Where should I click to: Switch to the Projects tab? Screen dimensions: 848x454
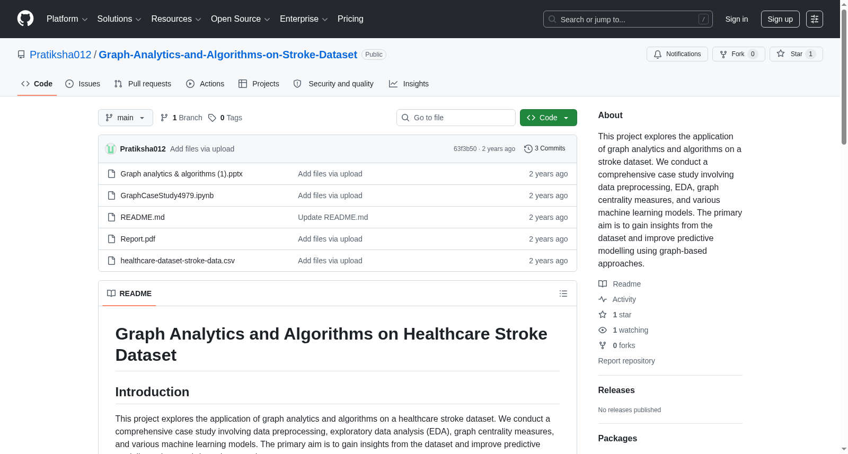259,84
